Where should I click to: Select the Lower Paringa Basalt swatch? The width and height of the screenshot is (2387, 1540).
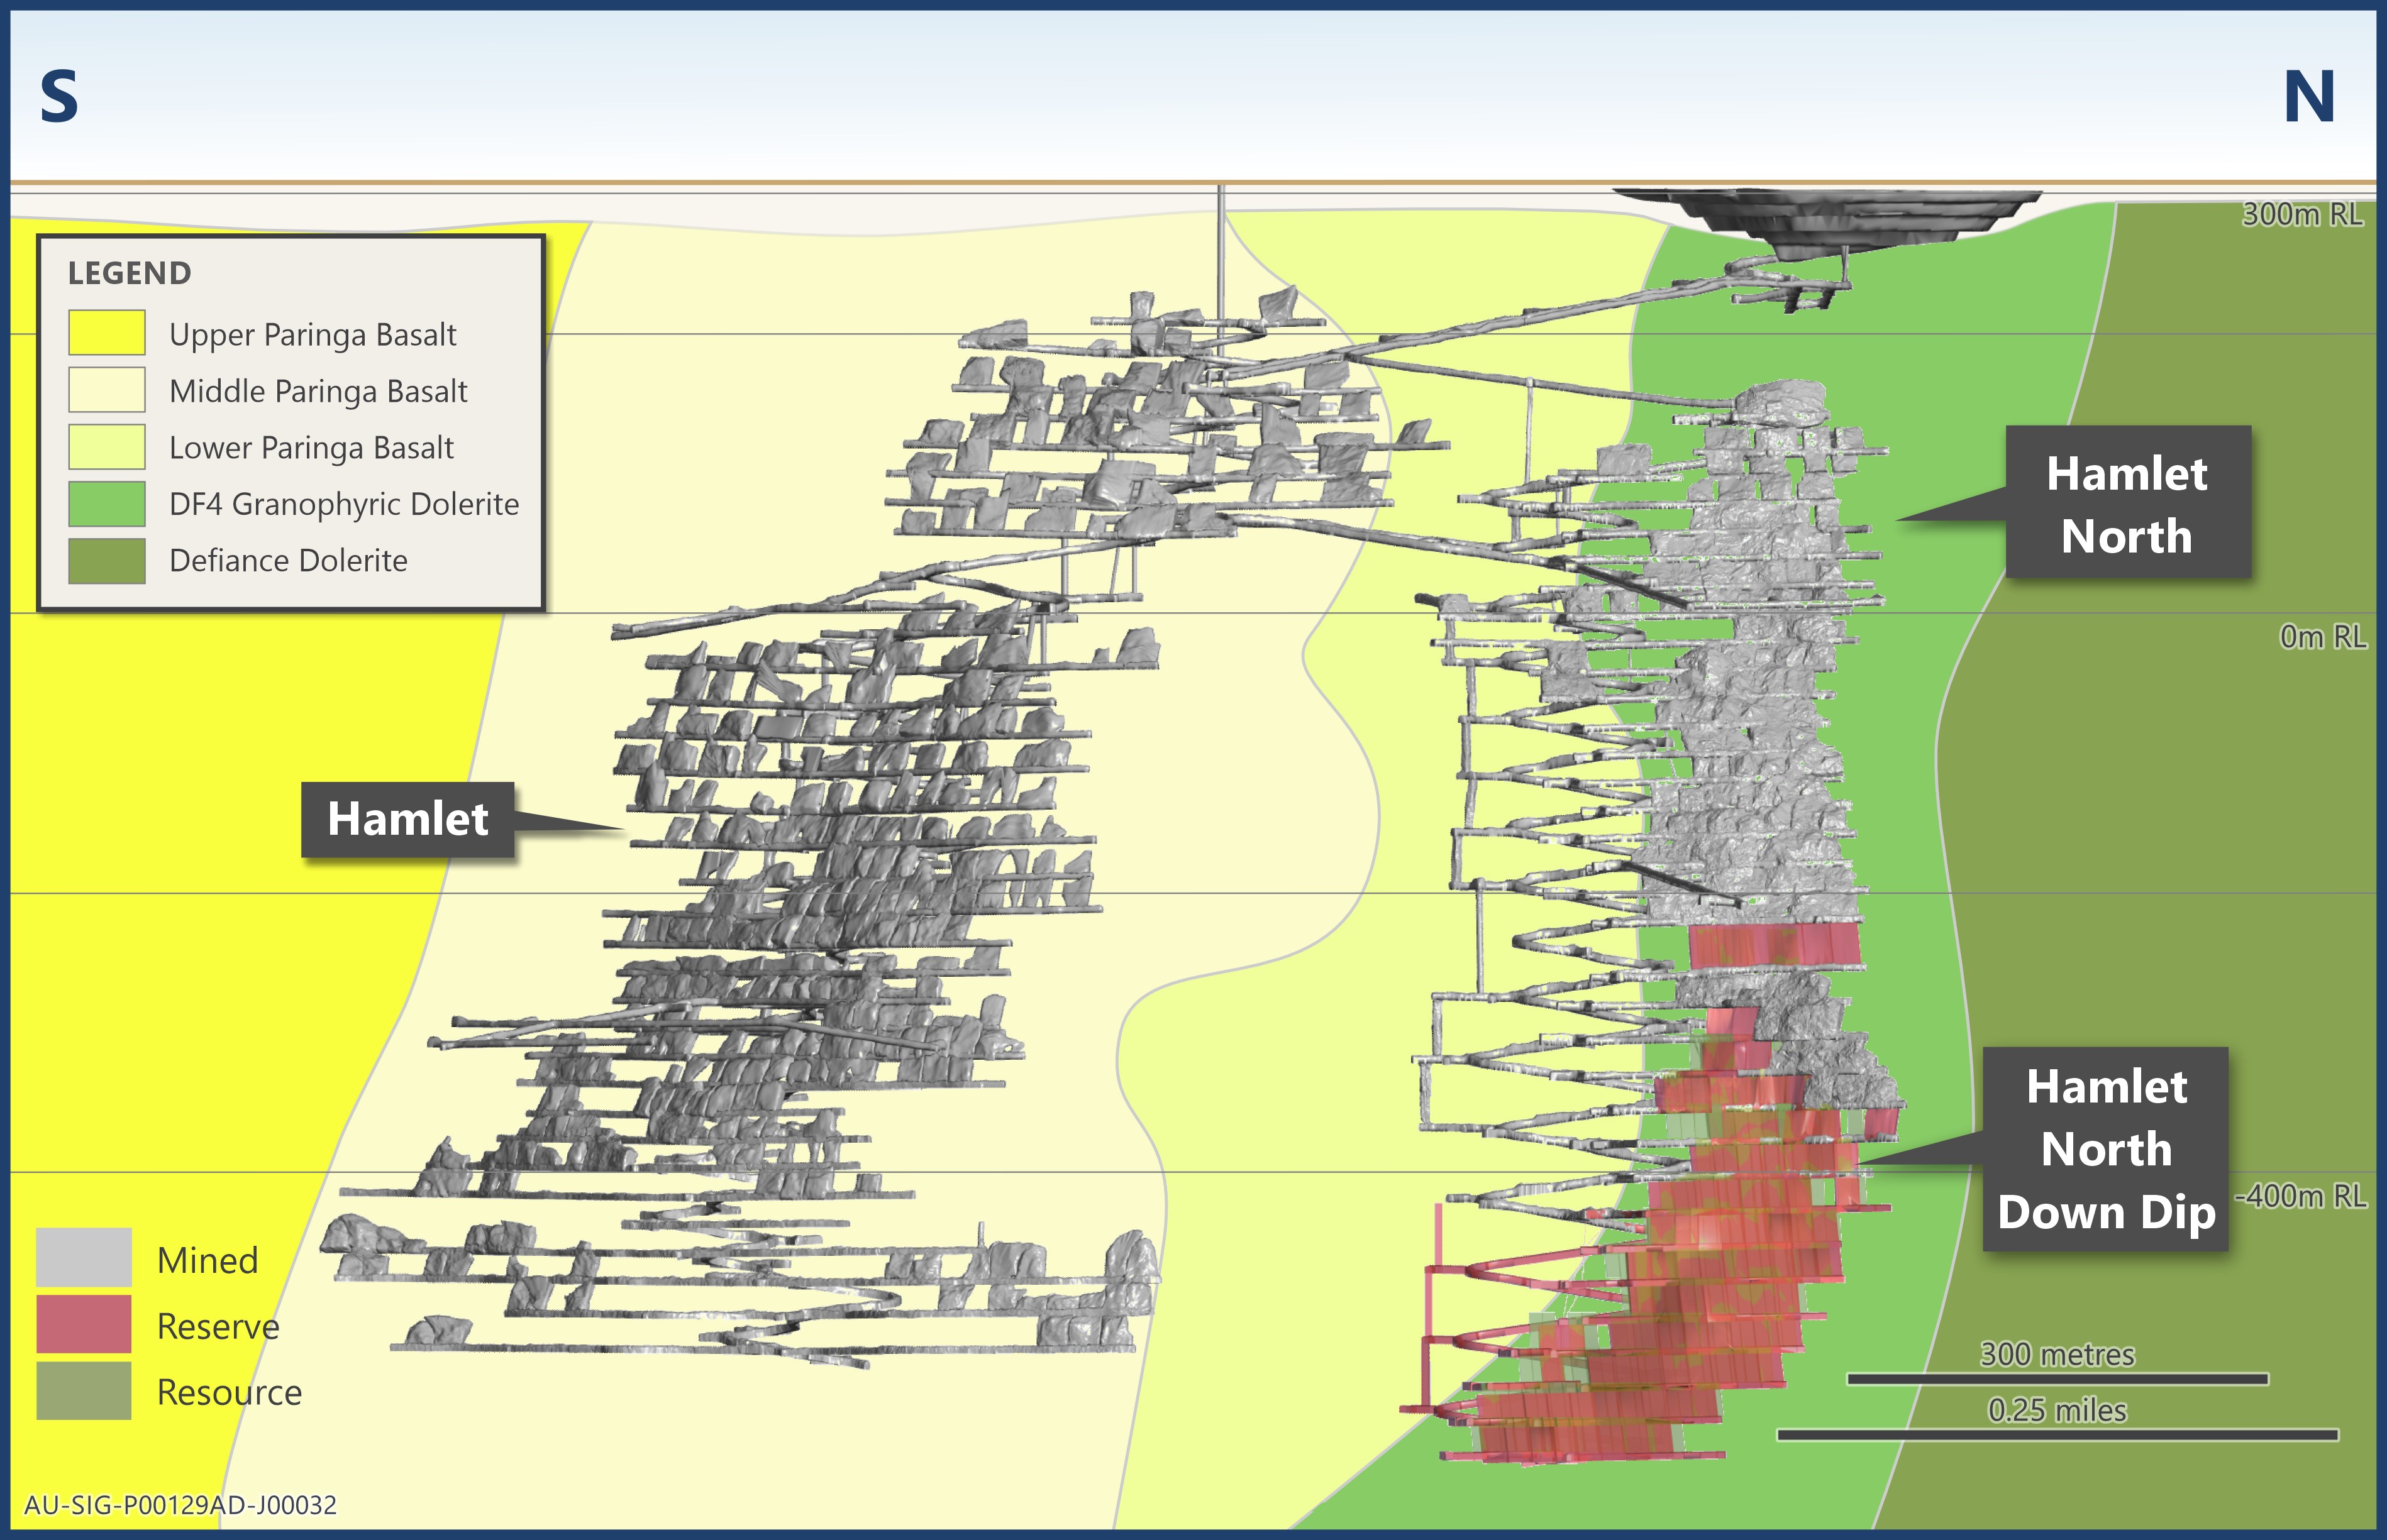pos(106,447)
